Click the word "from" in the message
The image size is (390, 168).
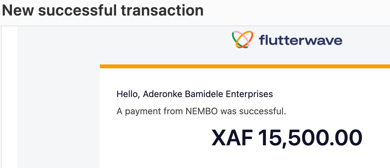click(173, 112)
